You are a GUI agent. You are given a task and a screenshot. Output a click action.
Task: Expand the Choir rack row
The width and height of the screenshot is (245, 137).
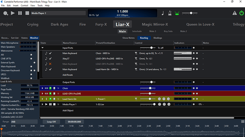click(x=42, y=88)
